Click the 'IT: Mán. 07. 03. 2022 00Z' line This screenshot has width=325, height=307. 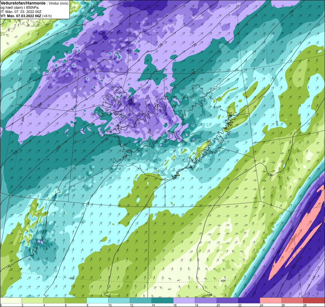(x=21, y=12)
